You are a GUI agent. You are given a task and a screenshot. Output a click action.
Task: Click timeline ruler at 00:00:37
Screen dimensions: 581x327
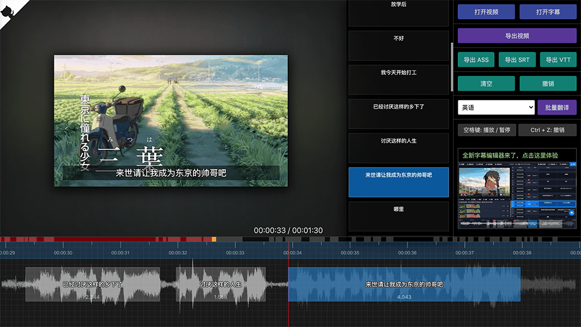[465, 253]
